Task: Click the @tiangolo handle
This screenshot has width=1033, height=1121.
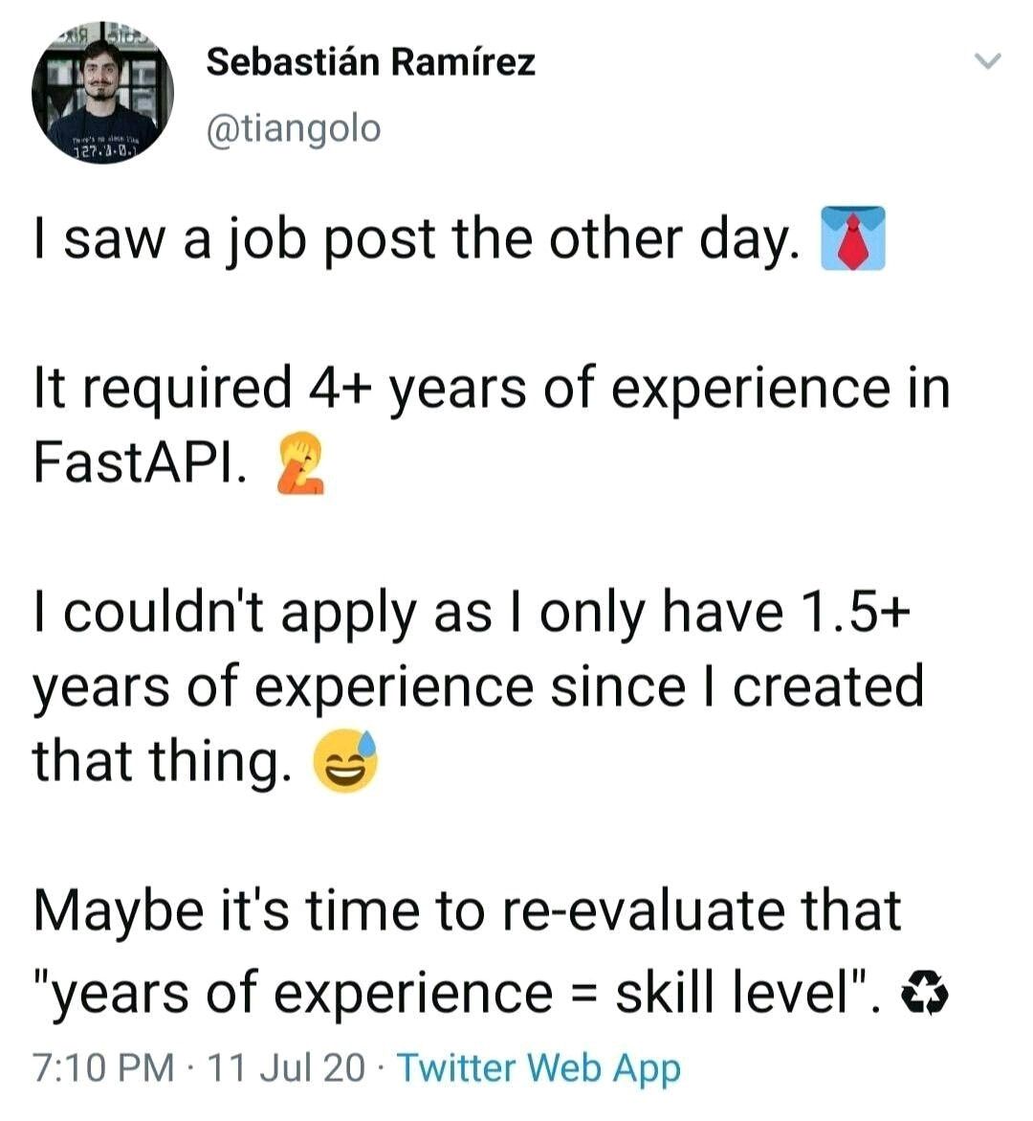Action: point(293,127)
